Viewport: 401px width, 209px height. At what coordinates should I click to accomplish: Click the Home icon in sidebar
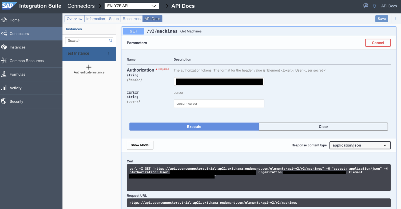(4, 20)
